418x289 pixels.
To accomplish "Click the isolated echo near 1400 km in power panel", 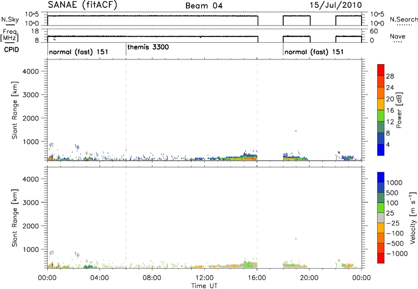I will [296, 131].
